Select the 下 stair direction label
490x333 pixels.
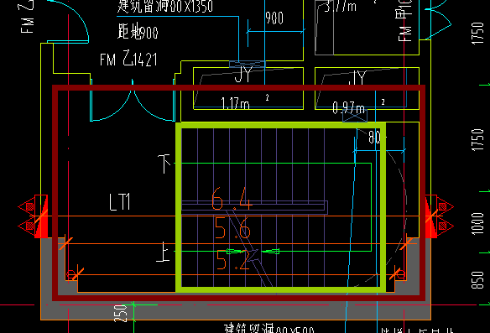click(x=164, y=164)
